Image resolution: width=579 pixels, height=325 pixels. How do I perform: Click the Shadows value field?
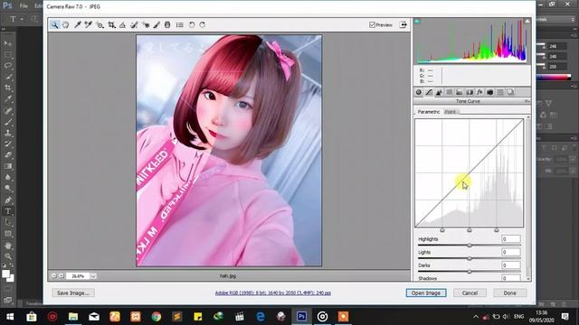click(511, 278)
